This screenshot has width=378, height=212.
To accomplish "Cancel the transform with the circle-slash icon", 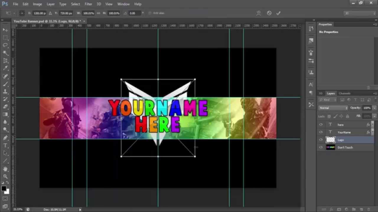I will click(x=269, y=13).
